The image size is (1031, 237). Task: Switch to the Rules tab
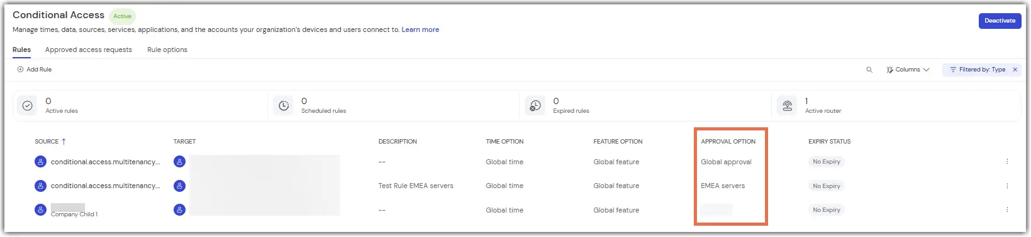tap(21, 50)
